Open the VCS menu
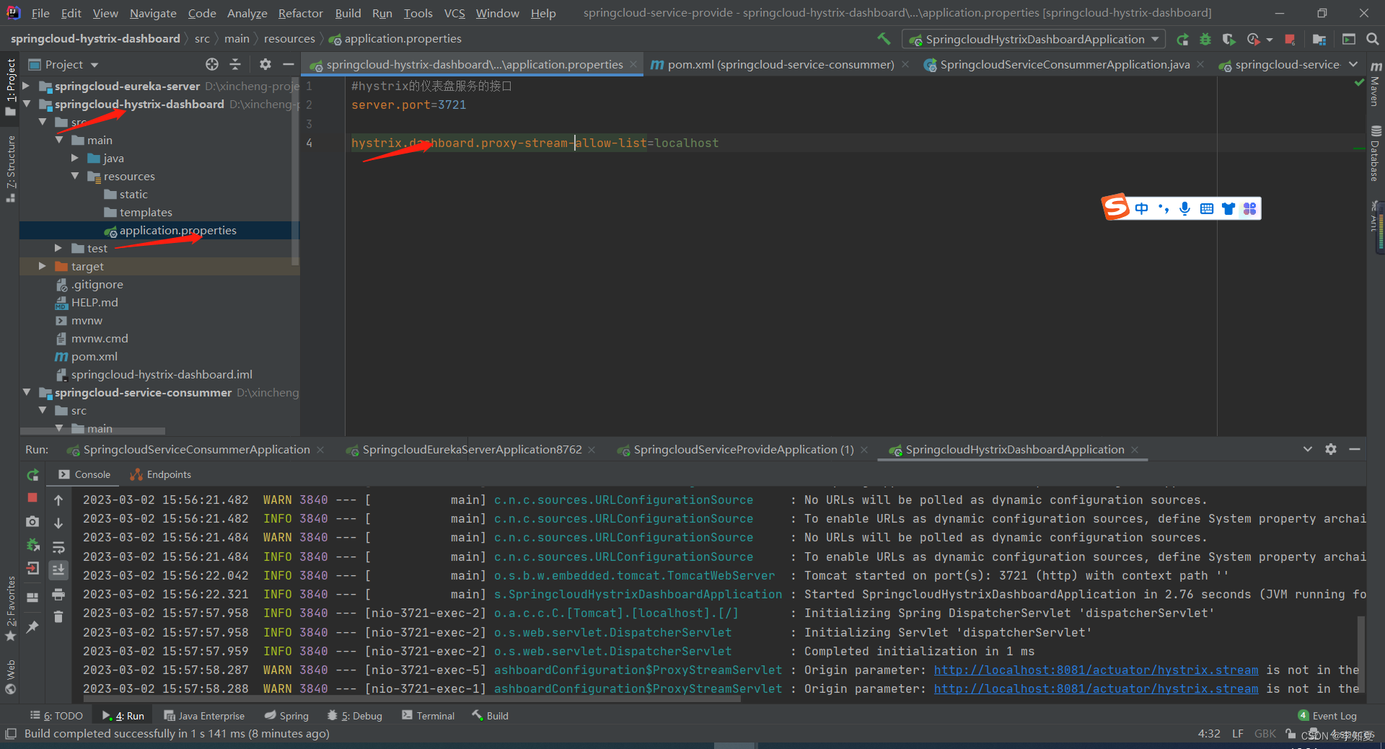The width and height of the screenshot is (1385, 749). click(454, 13)
